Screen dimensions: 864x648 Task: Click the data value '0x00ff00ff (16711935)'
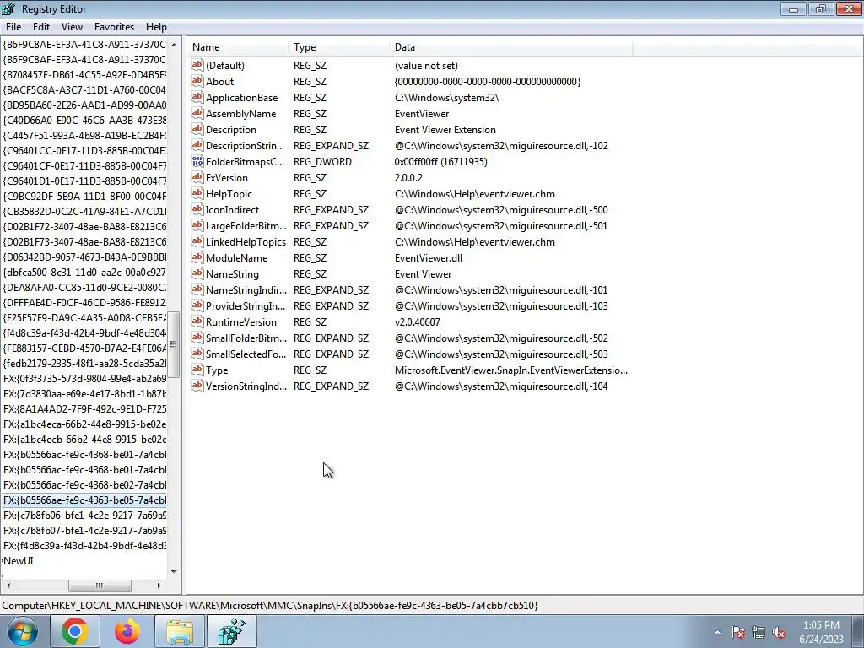point(440,161)
